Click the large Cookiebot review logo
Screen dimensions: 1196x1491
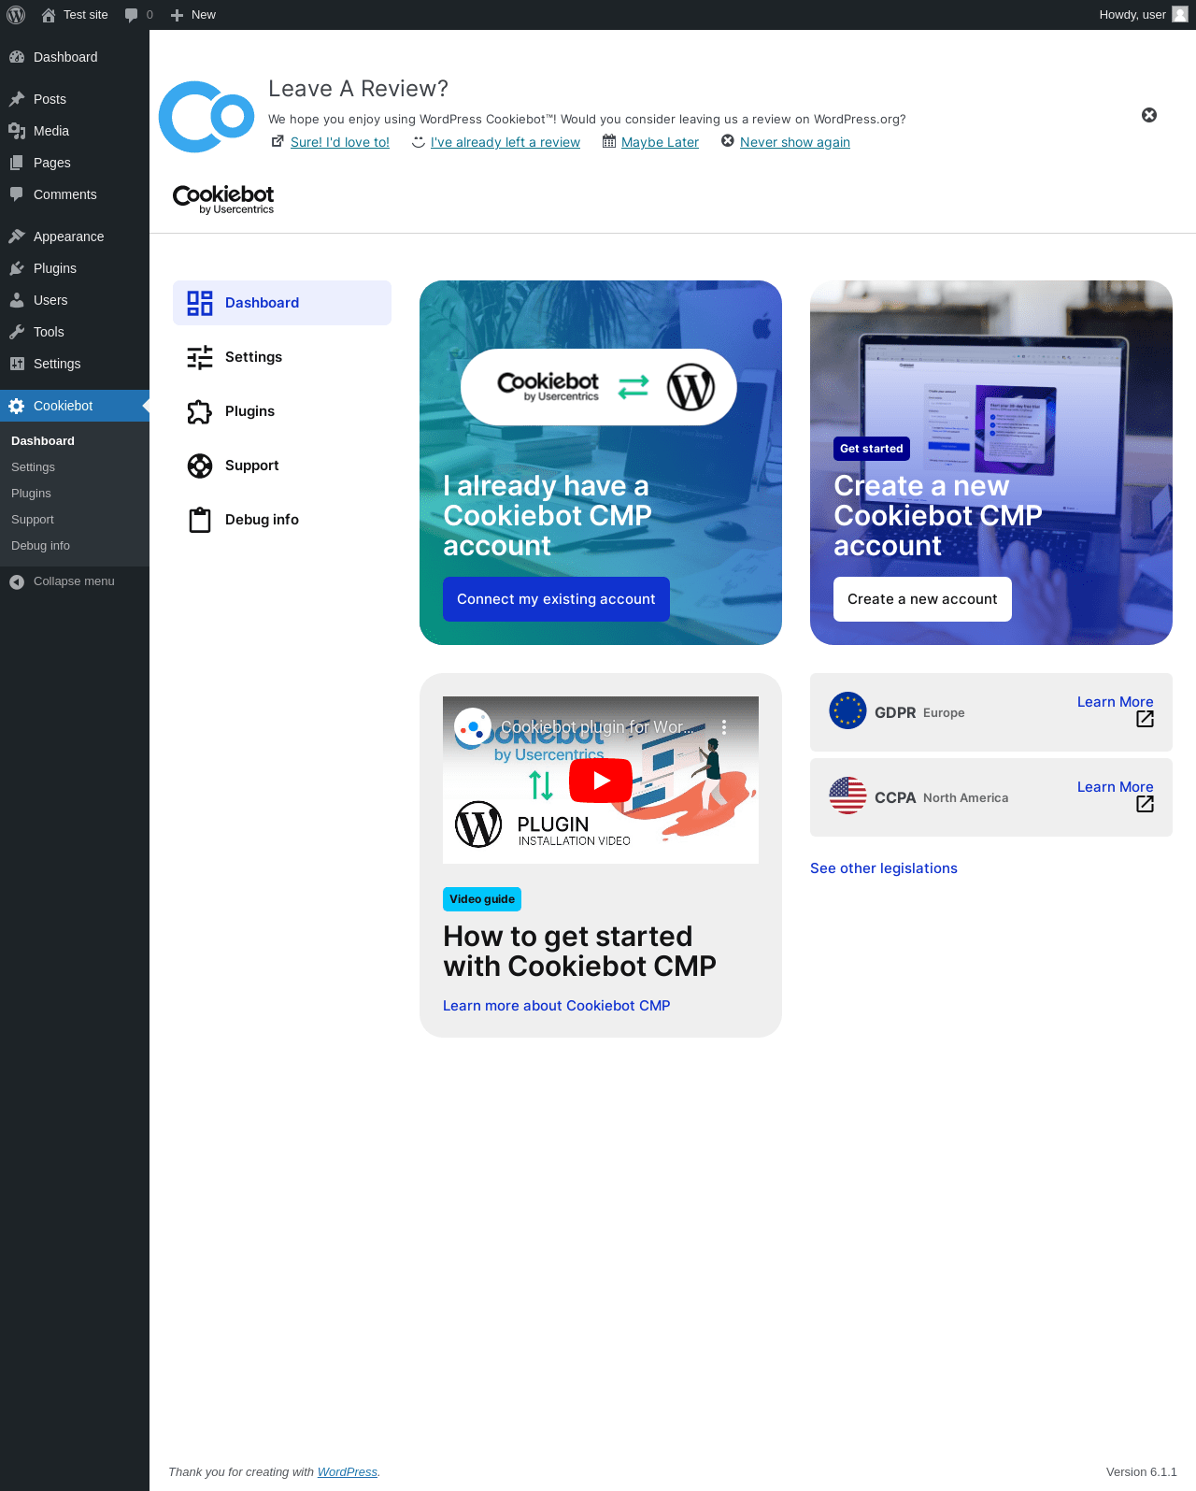point(206,117)
